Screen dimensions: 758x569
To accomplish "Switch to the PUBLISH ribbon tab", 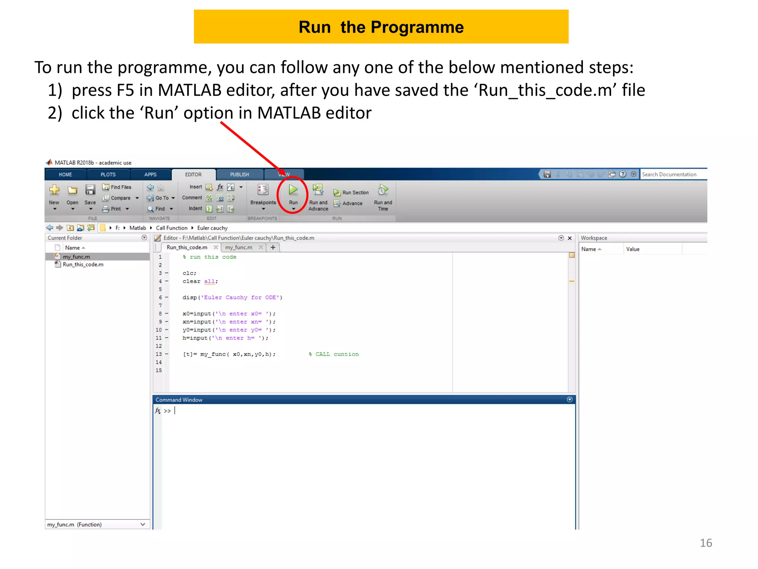I will 239,174.
